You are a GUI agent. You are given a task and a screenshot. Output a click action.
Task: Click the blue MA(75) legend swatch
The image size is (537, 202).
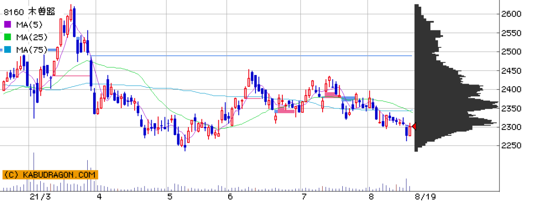[8, 50]
